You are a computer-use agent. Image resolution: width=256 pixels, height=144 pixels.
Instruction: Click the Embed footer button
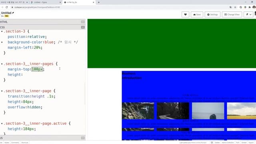coord(244,142)
